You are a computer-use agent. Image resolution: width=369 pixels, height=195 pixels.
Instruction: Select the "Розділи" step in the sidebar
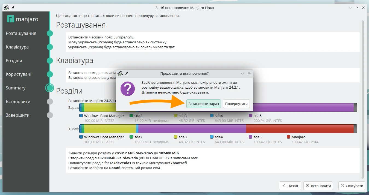[14, 61]
